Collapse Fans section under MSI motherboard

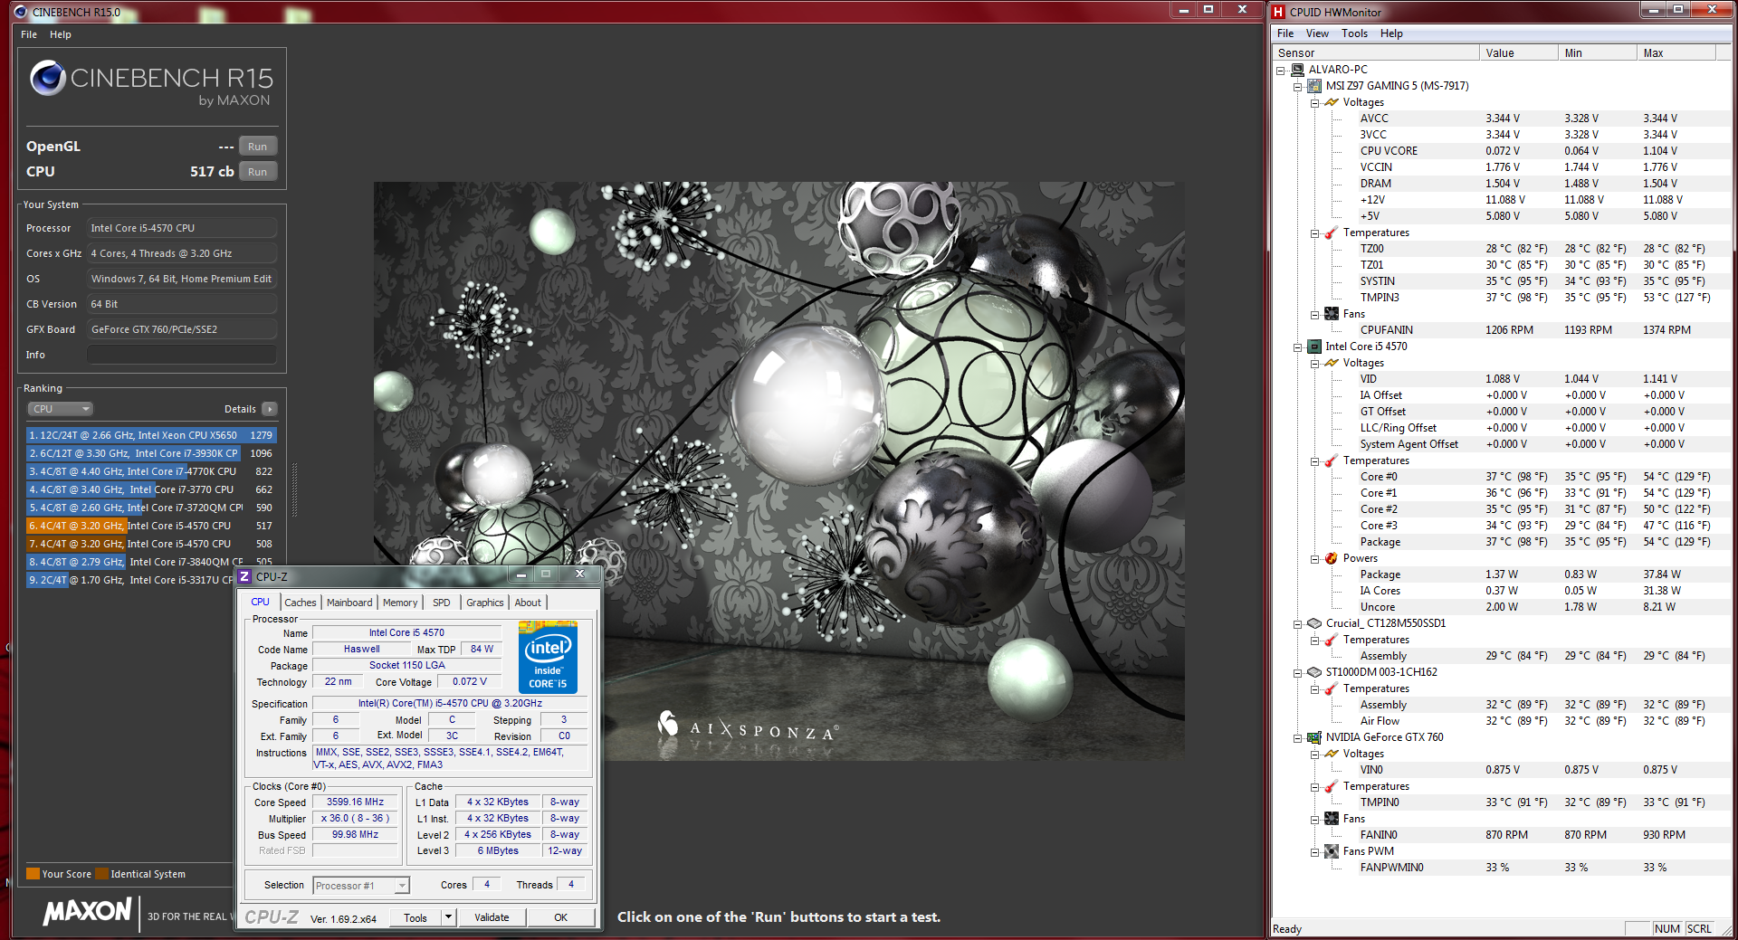click(x=1314, y=314)
